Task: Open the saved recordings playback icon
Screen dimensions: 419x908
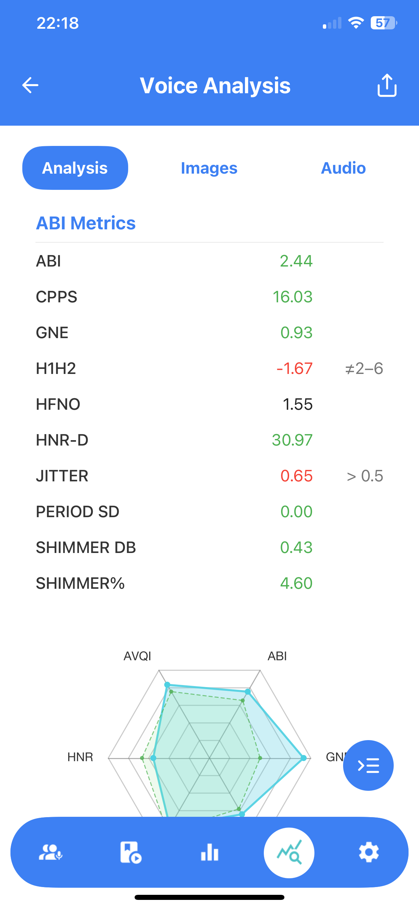Action: coord(130,853)
